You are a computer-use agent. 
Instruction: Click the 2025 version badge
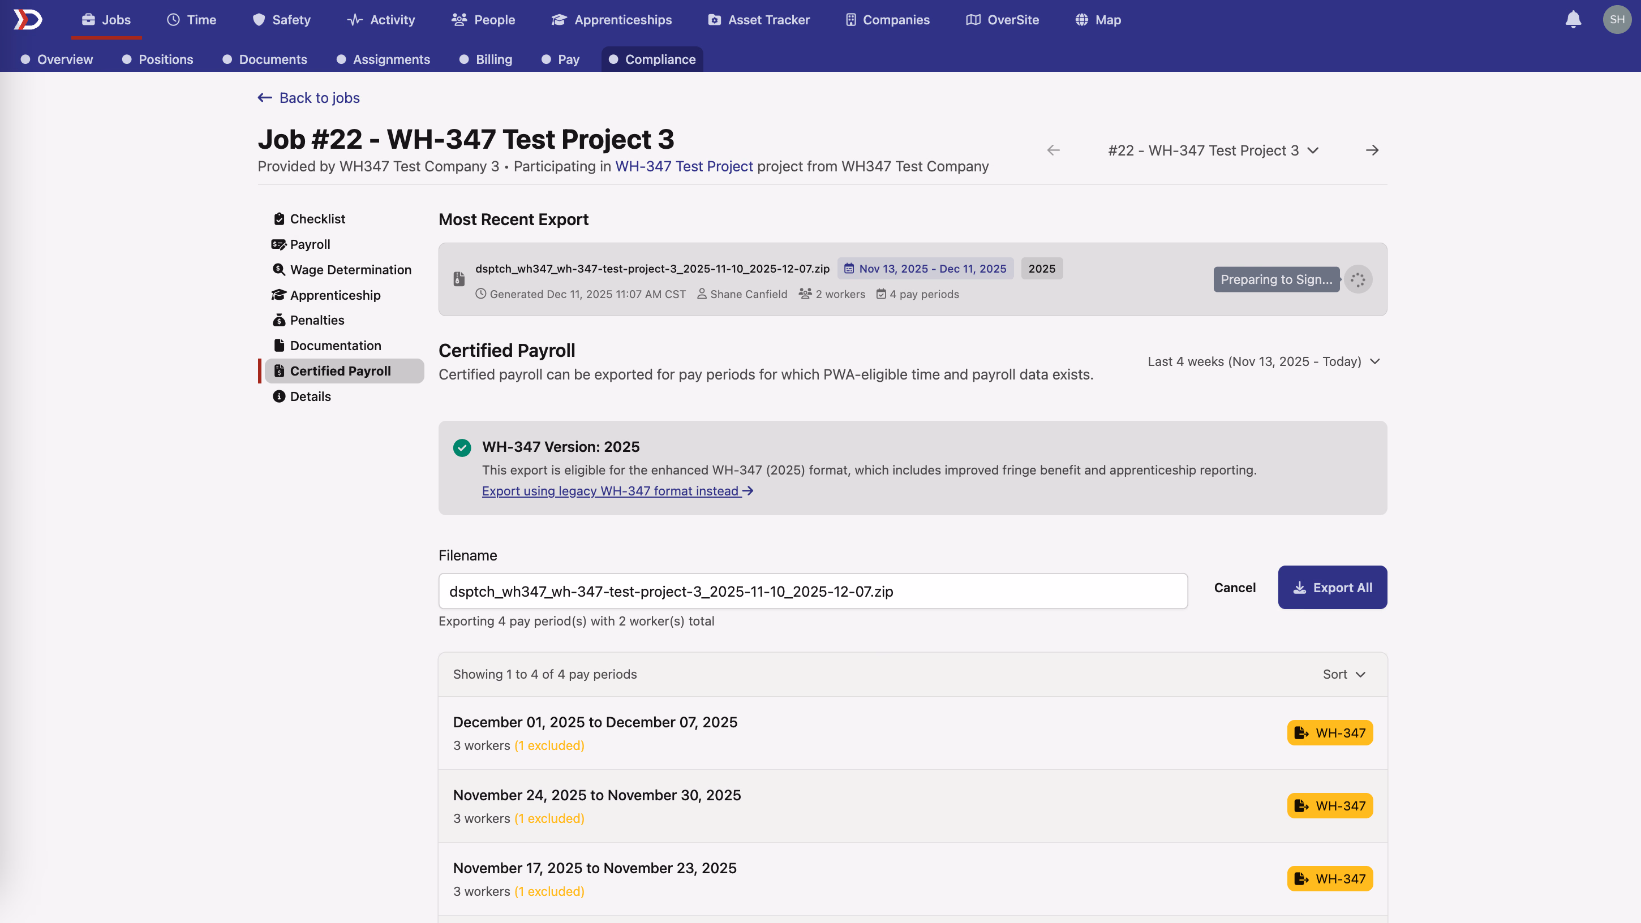point(1042,269)
